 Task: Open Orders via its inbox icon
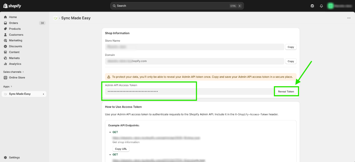point(5,23)
